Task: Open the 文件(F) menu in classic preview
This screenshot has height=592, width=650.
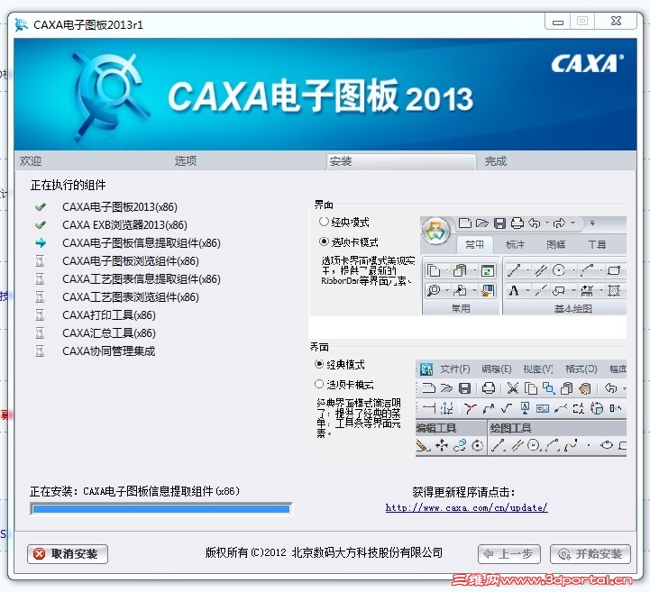Action: 454,369
